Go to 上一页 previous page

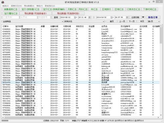pos(122,21)
